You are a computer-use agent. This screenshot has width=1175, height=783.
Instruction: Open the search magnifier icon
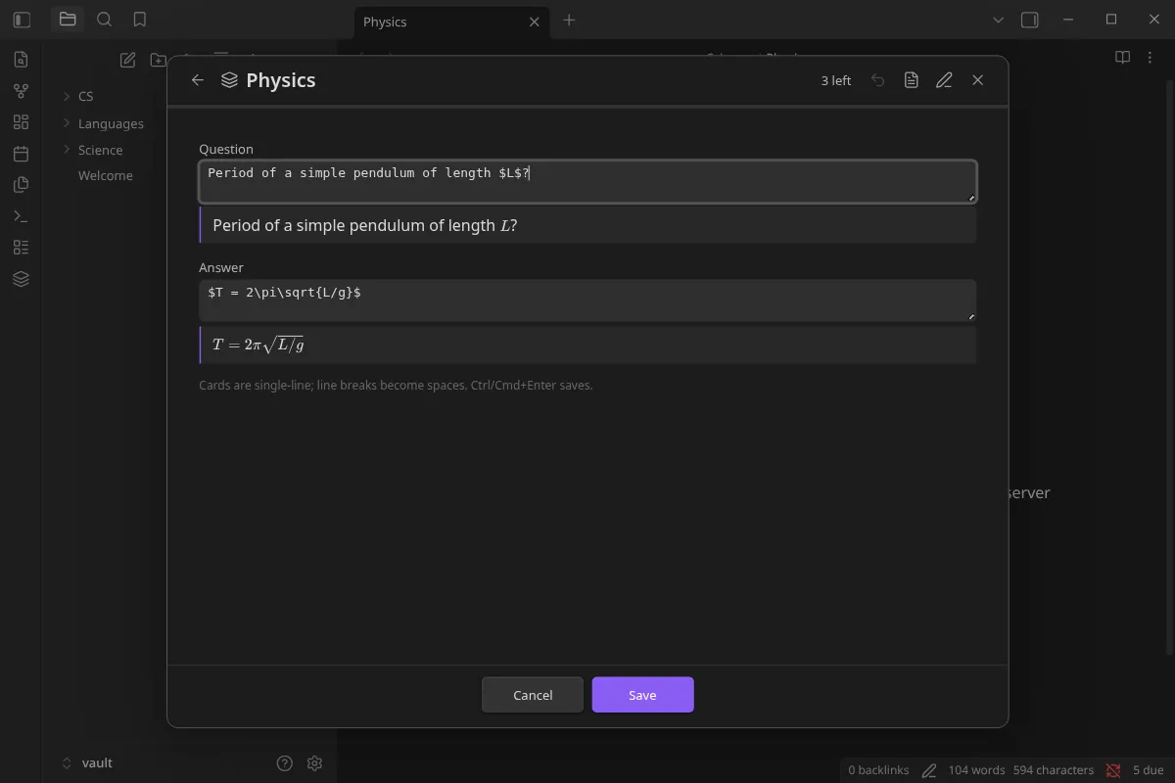point(105,20)
